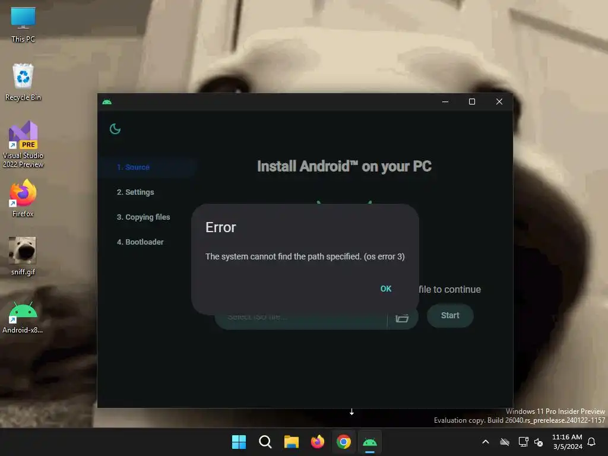
Task: Open File Explorer from taskbar
Action: (x=291, y=442)
